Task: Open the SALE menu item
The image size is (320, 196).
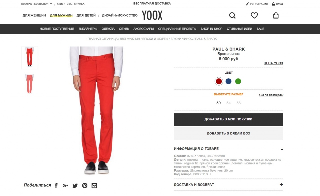Action: tap(260, 29)
